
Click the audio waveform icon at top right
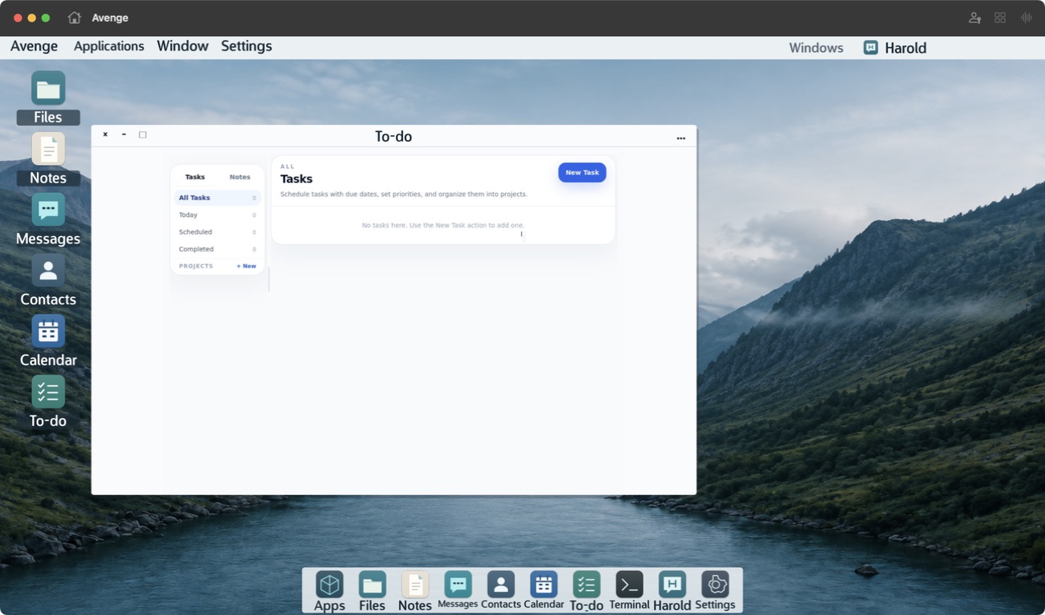point(1026,18)
